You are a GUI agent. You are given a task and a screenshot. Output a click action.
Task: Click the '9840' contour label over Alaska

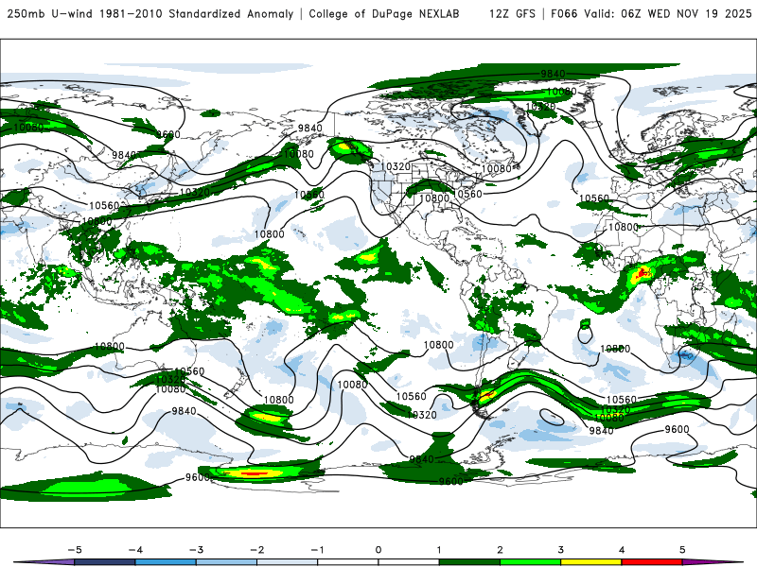(309, 129)
